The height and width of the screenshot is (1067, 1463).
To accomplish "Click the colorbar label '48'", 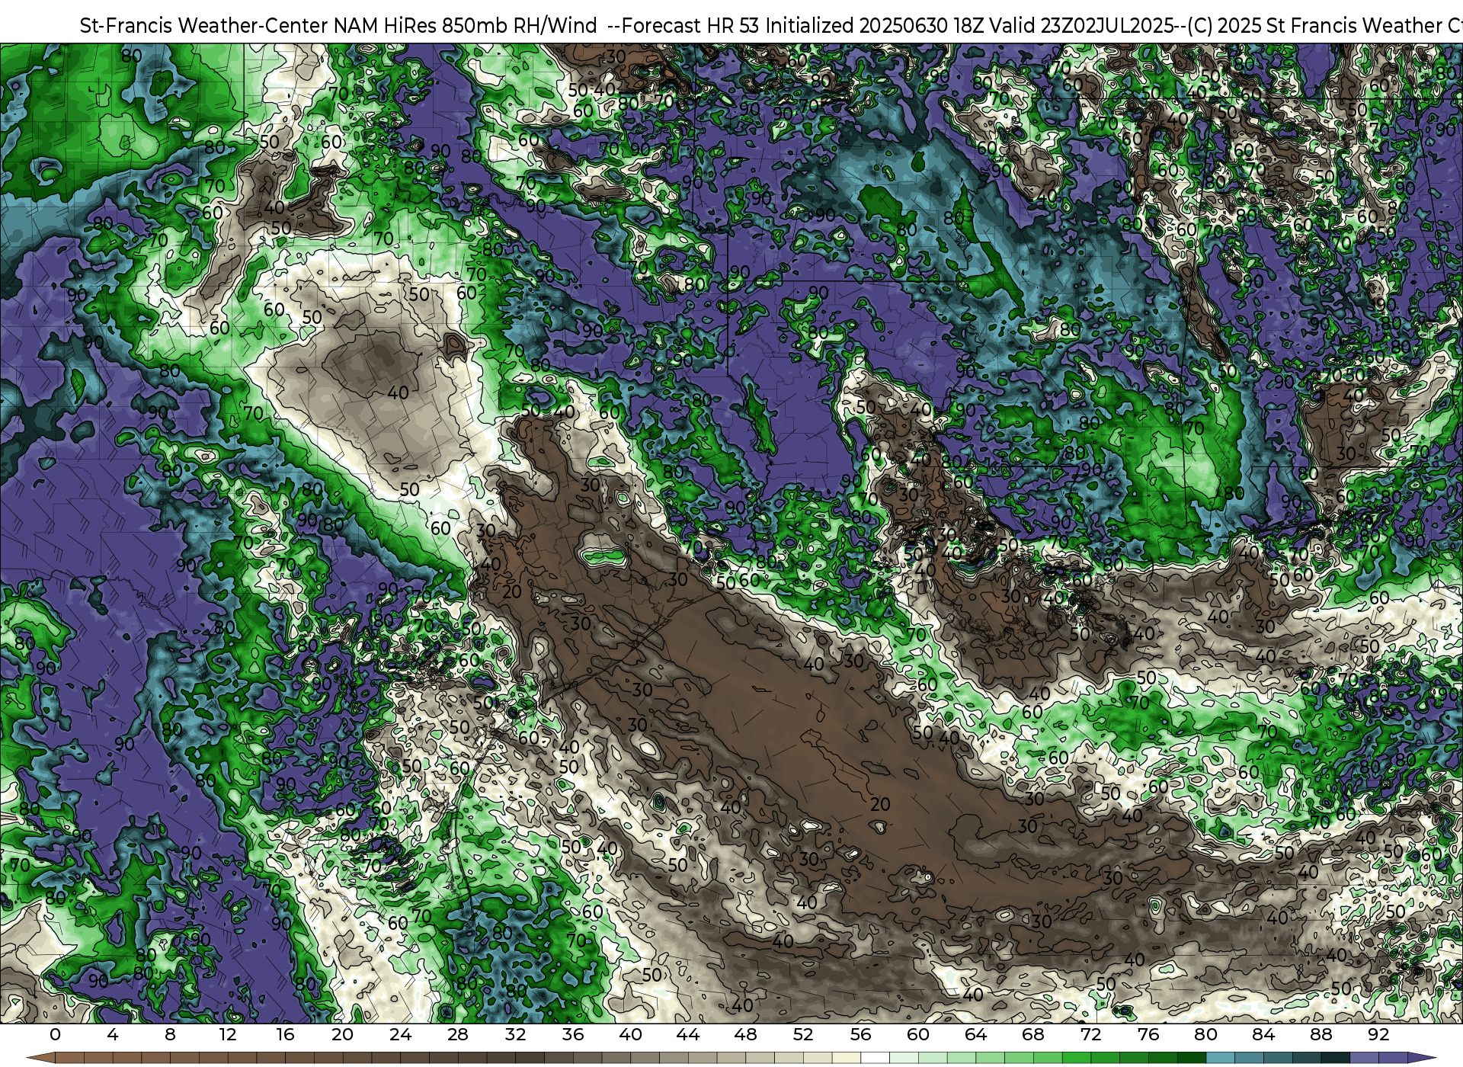I will [745, 1034].
